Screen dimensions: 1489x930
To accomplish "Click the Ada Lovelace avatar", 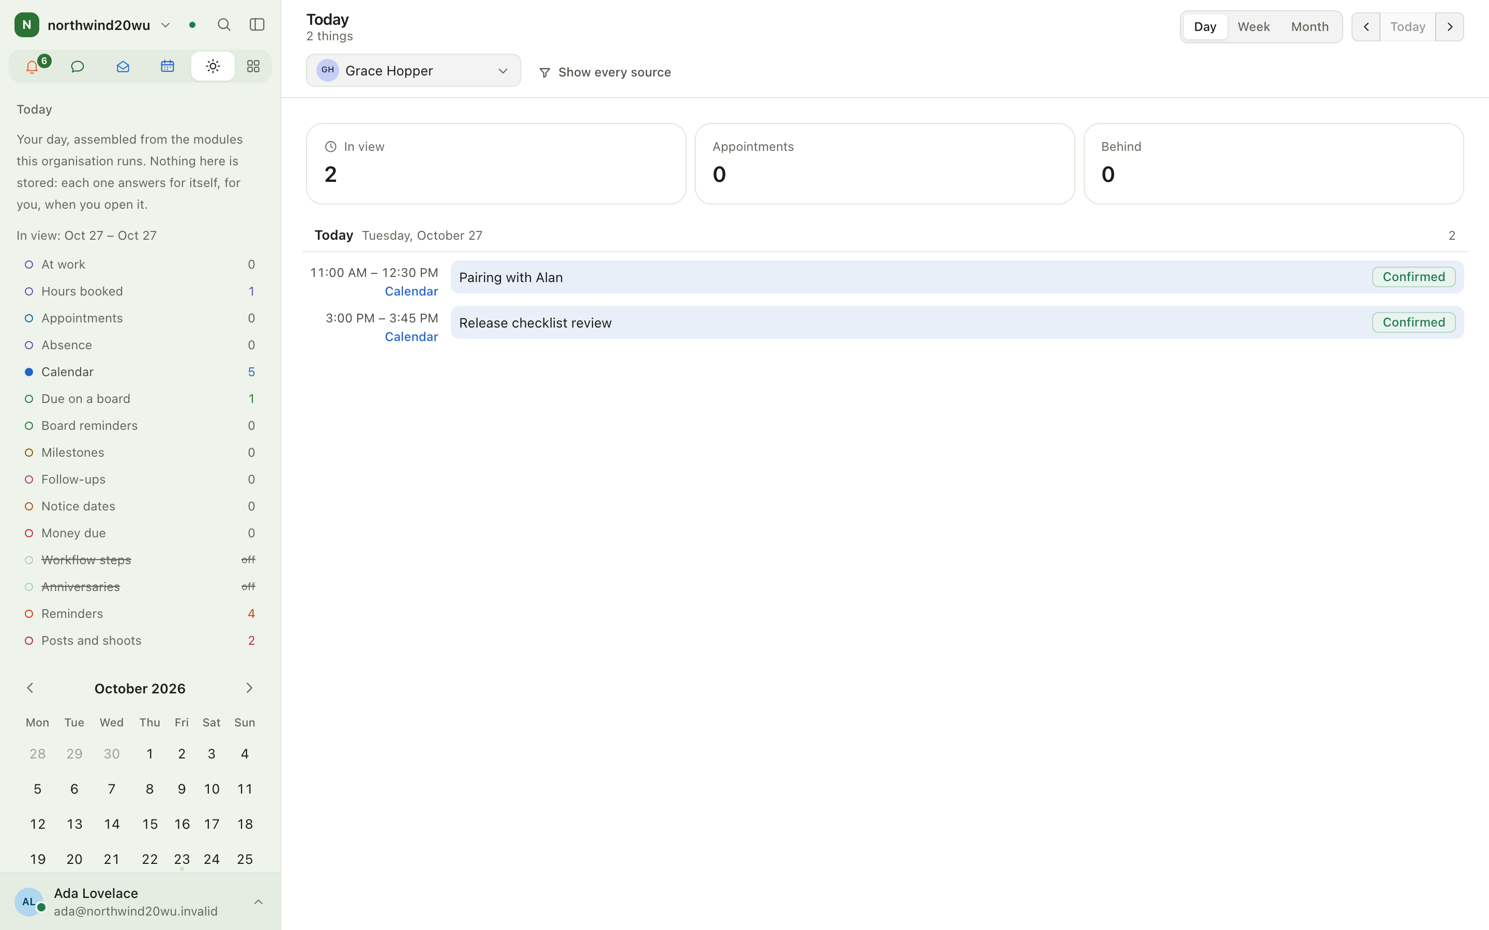I will (x=29, y=902).
